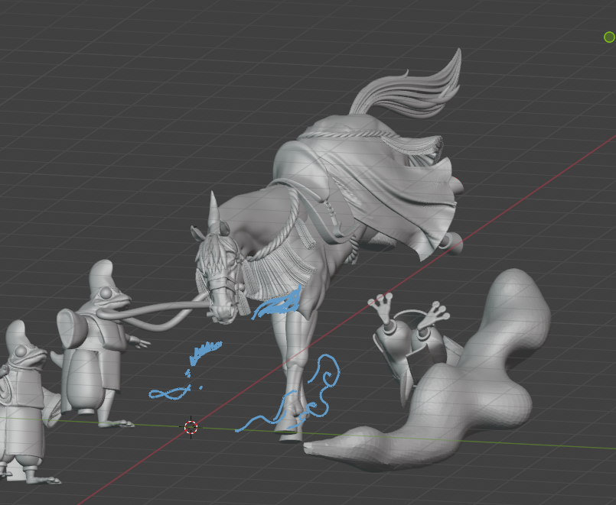616x505 pixels.
Task: Click the blue scribble on horse's chest
Action: click(x=277, y=304)
